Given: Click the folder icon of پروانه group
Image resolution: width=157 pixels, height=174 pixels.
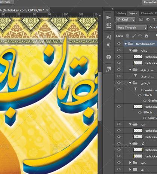Looking at the screenshot, I should tap(135, 51).
